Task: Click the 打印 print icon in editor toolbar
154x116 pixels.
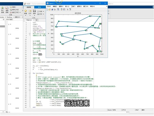Action: (38, 14)
